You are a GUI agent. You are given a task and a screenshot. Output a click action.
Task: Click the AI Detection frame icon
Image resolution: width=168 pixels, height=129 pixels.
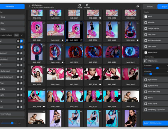pyautogui.click(x=146, y=61)
